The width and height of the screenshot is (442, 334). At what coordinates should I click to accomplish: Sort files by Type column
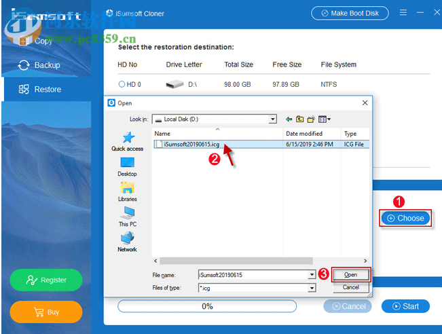coord(355,134)
